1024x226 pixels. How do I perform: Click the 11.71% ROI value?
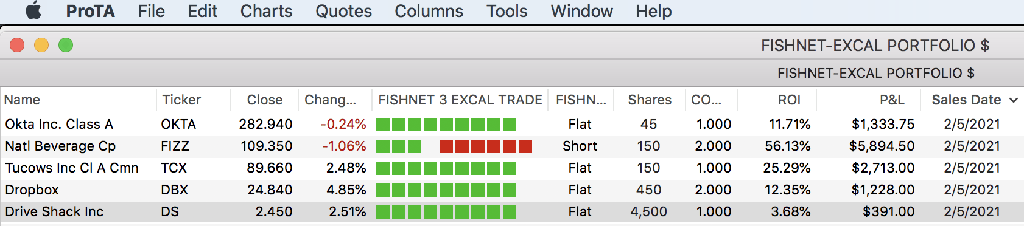(x=790, y=124)
